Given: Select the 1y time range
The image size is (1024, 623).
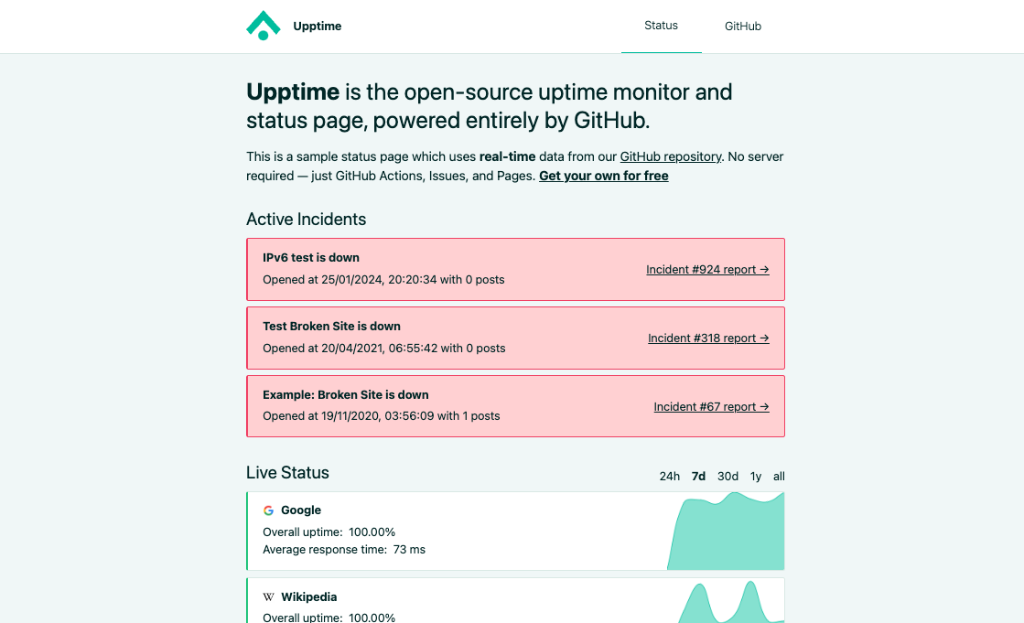Looking at the screenshot, I should tap(755, 476).
